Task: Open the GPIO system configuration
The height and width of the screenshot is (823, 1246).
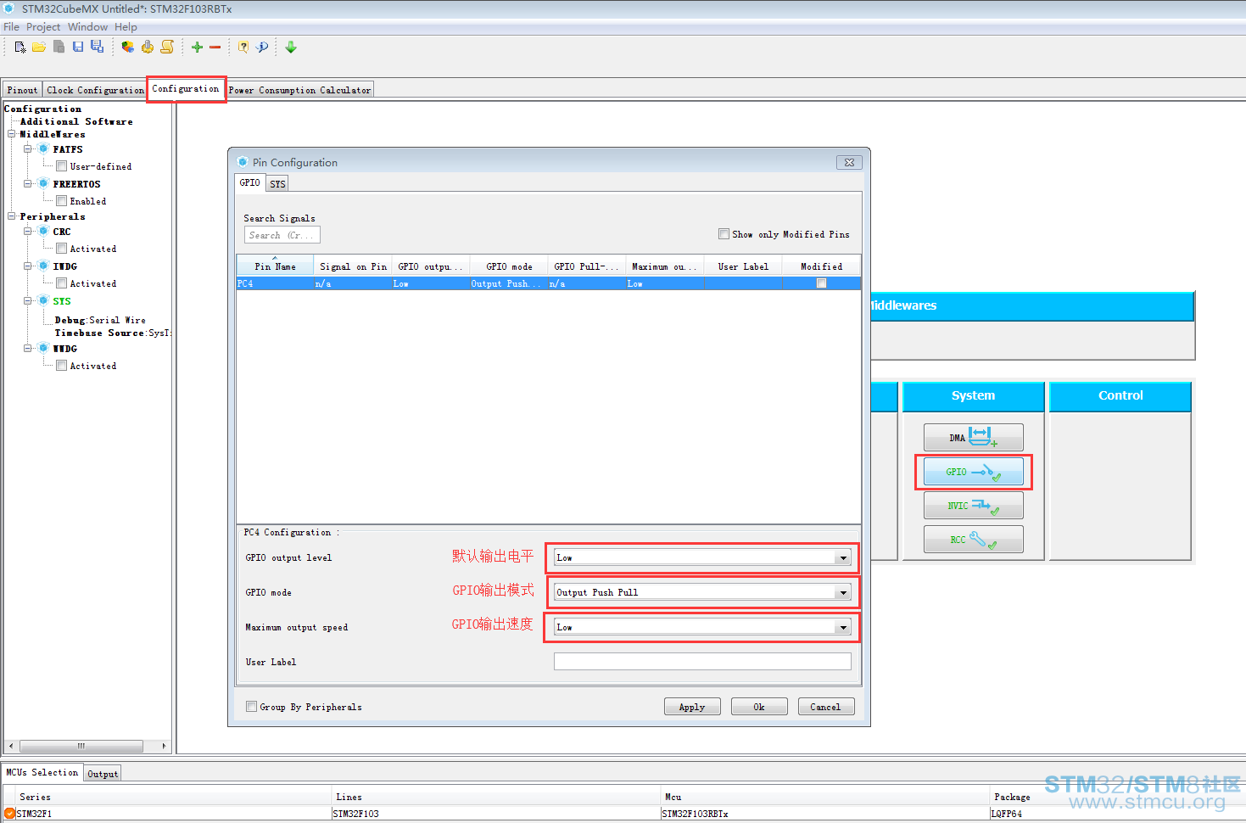Action: [973, 472]
